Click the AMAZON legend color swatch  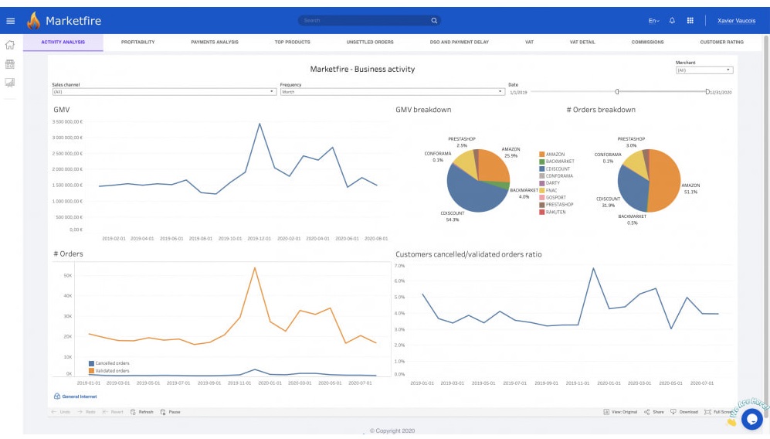[541, 155]
